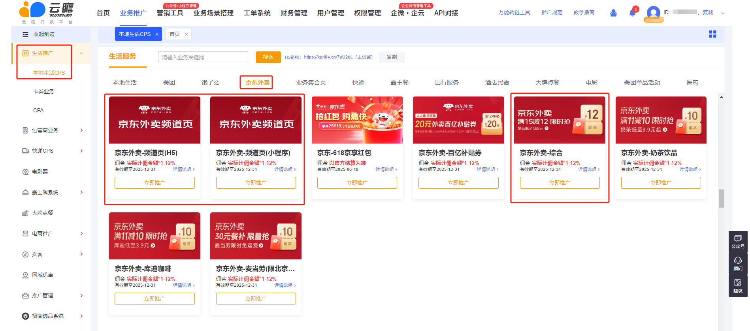Click the 云瞻 logo

(47, 13)
